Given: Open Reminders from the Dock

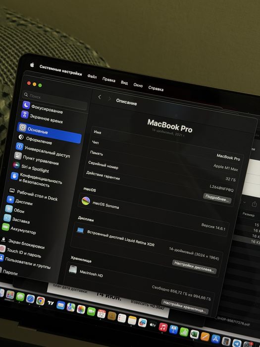Looking at the screenshot, I should pos(122,318).
